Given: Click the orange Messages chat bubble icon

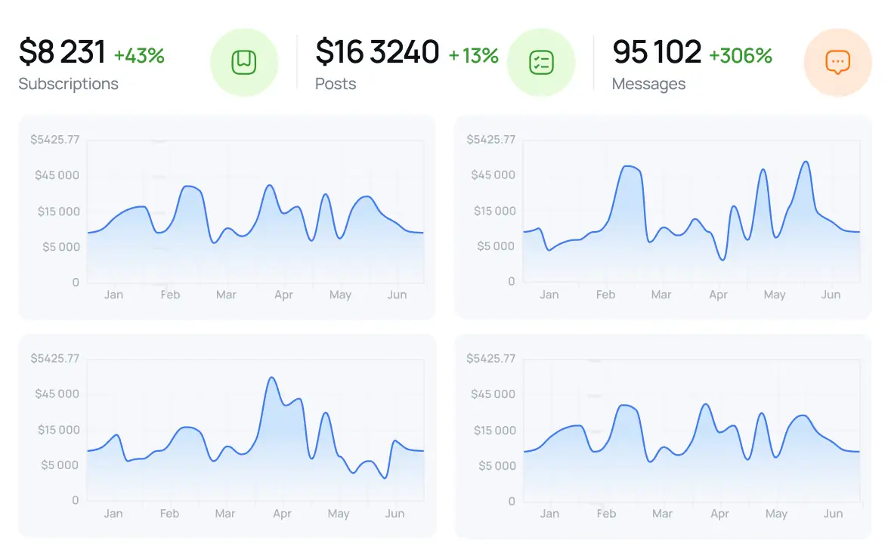Looking at the screenshot, I should pyautogui.click(x=838, y=62).
